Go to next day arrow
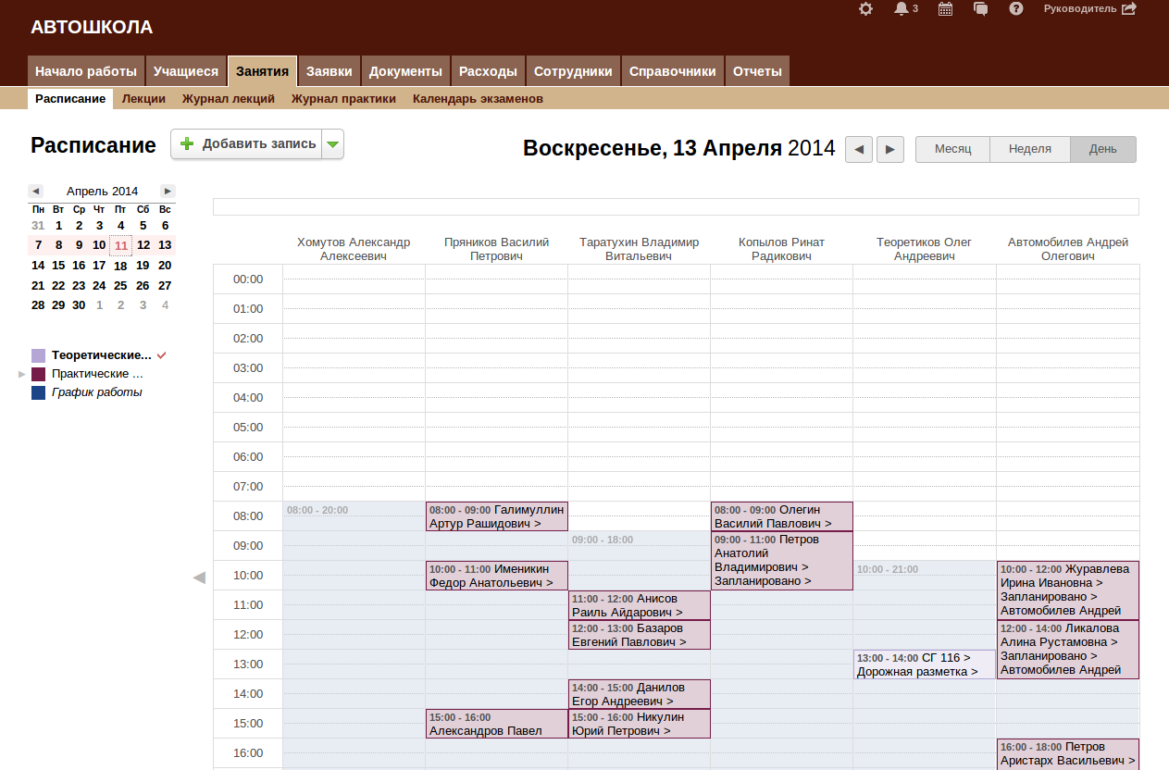 pos(890,149)
